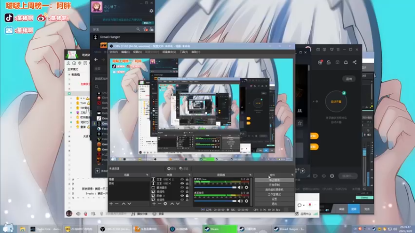Open 视图(V) menu in OBS
Viewport: 415px width, 233px height.
pos(137,52)
